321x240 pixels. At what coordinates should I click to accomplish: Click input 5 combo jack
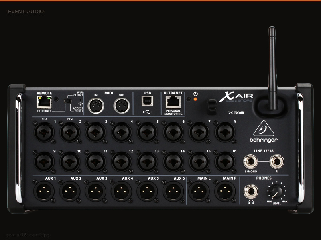[147, 132]
